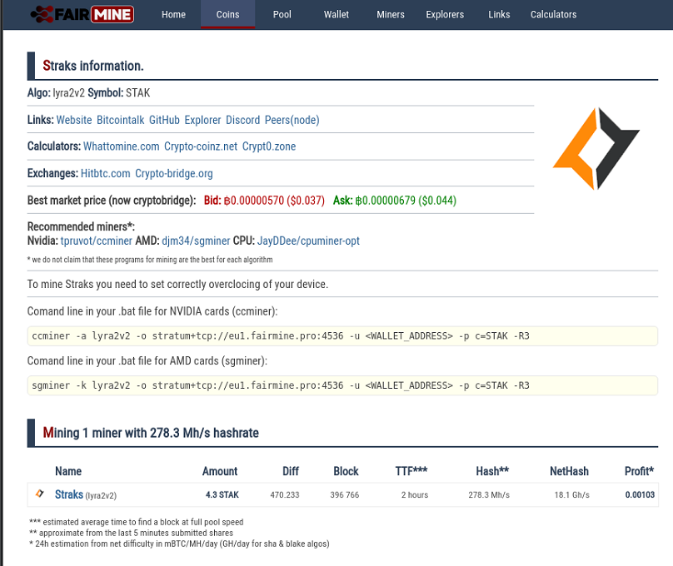Open the Miners navigation item

pyautogui.click(x=391, y=15)
